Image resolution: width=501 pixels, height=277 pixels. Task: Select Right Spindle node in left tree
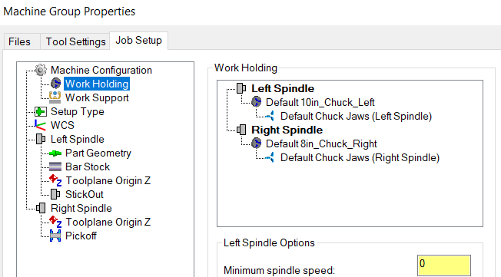(x=81, y=208)
